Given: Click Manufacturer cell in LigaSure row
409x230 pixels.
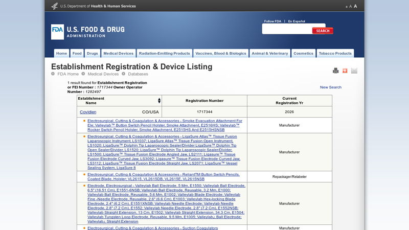Looking at the screenshot, I should tap(289, 152).
